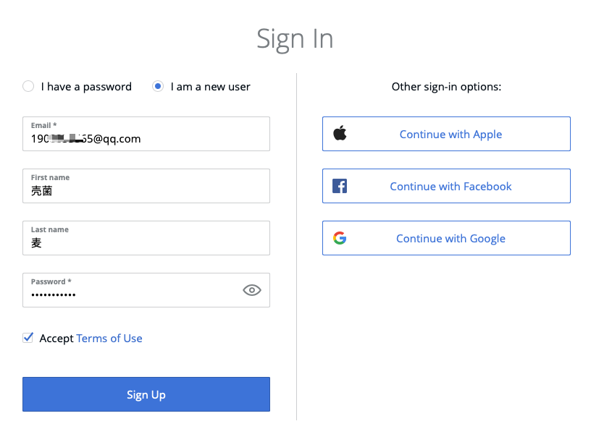Viewport: 591px width, 429px height.
Task: Click the Google logo icon
Action: pos(340,238)
